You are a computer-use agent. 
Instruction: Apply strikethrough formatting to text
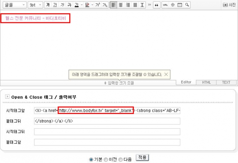(x=69, y=5)
